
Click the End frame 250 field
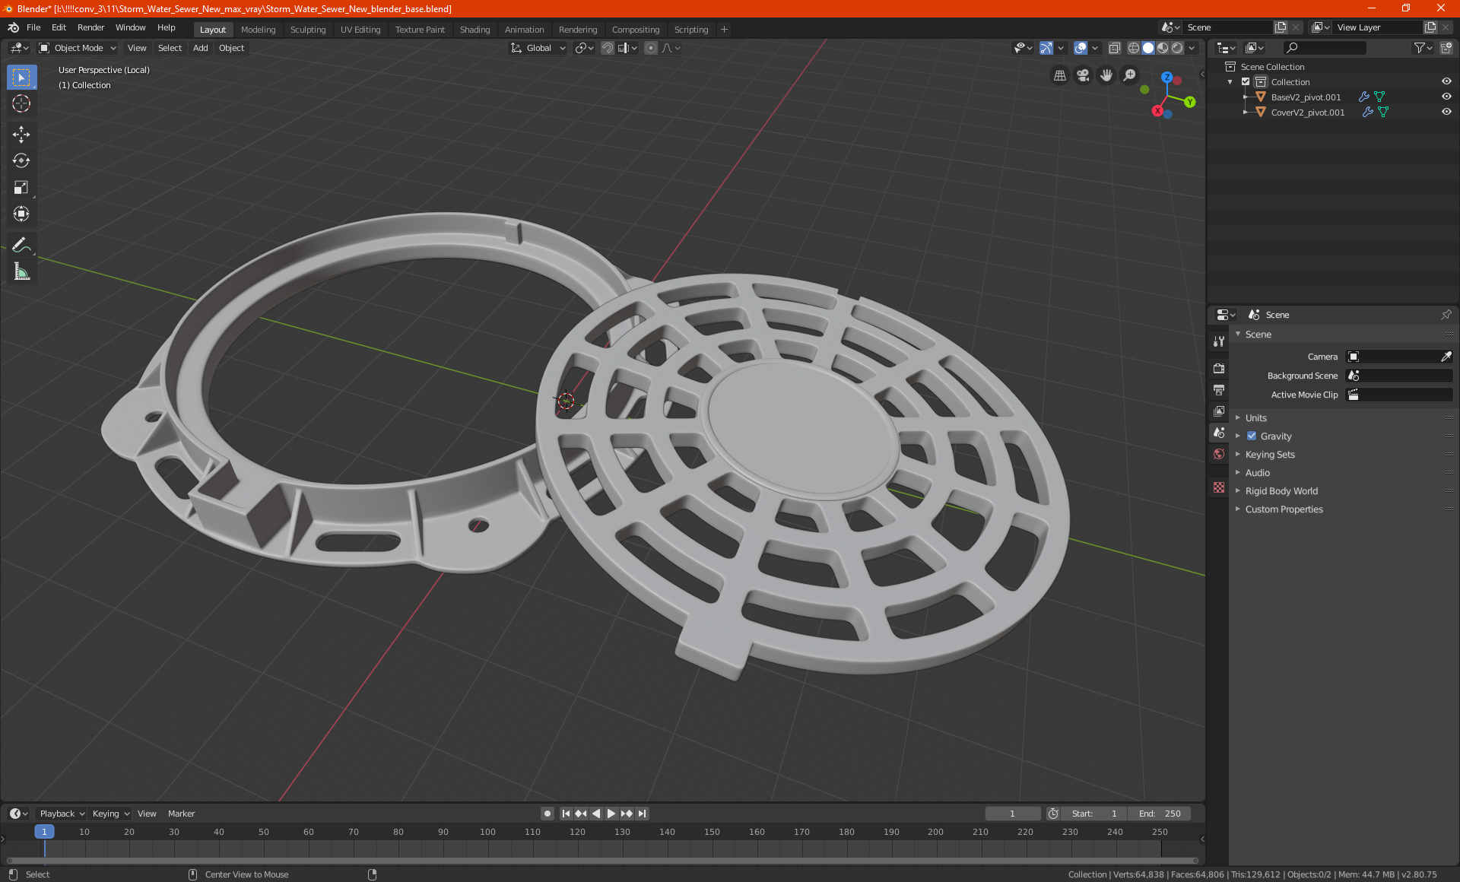(x=1160, y=814)
